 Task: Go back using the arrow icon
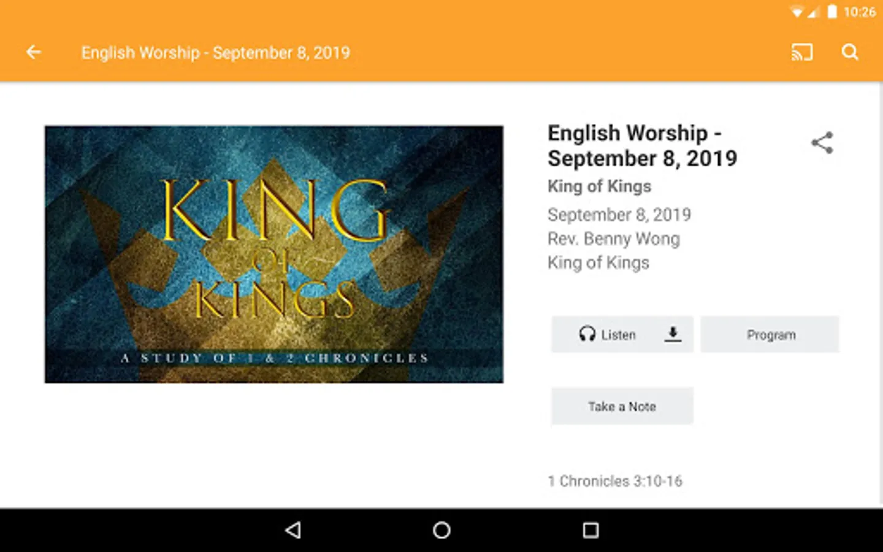point(34,52)
